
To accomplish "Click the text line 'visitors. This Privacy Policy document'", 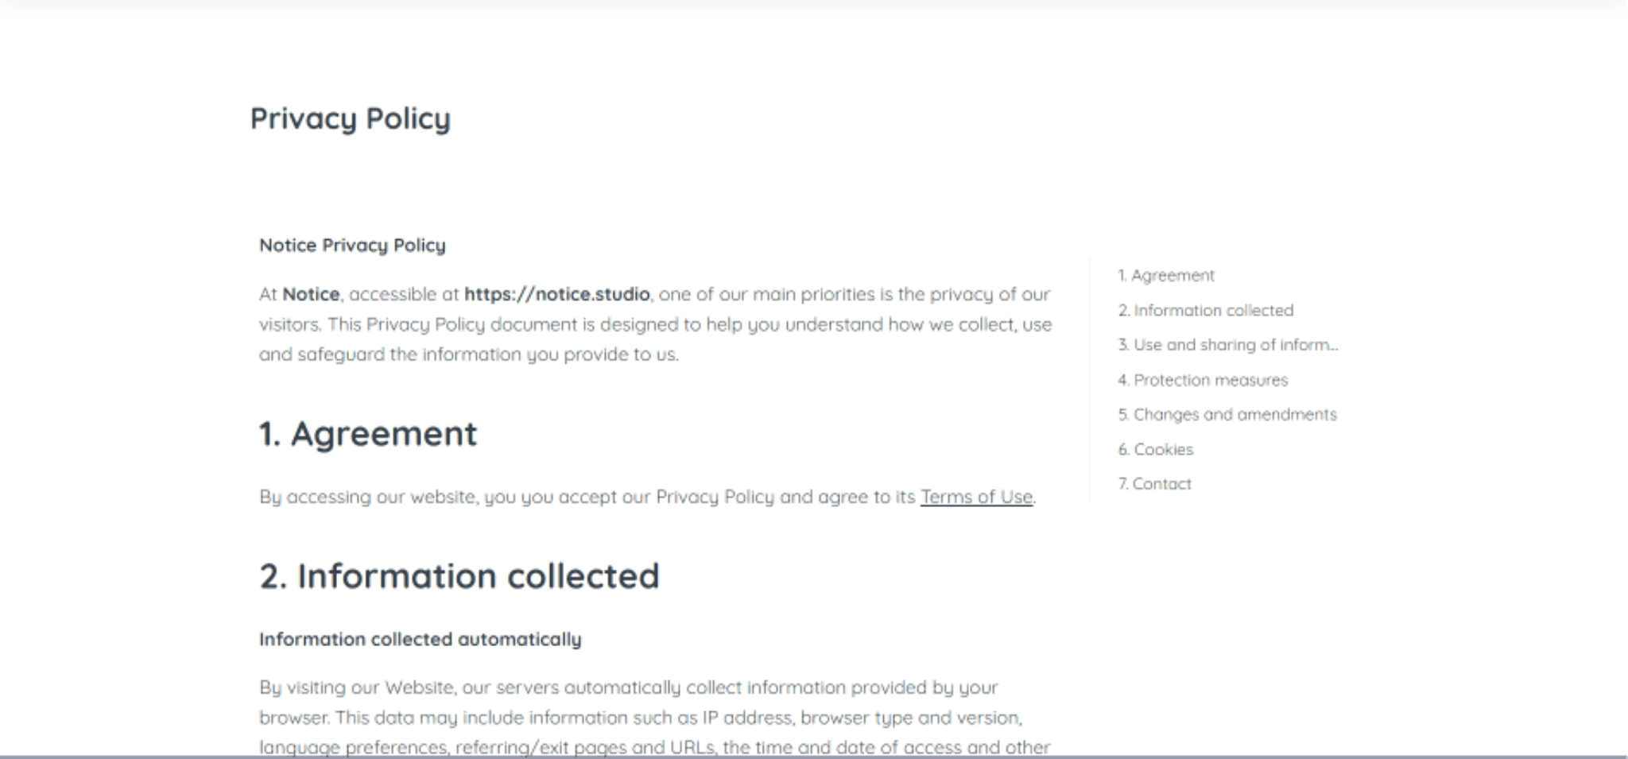I will pyautogui.click(x=656, y=325).
